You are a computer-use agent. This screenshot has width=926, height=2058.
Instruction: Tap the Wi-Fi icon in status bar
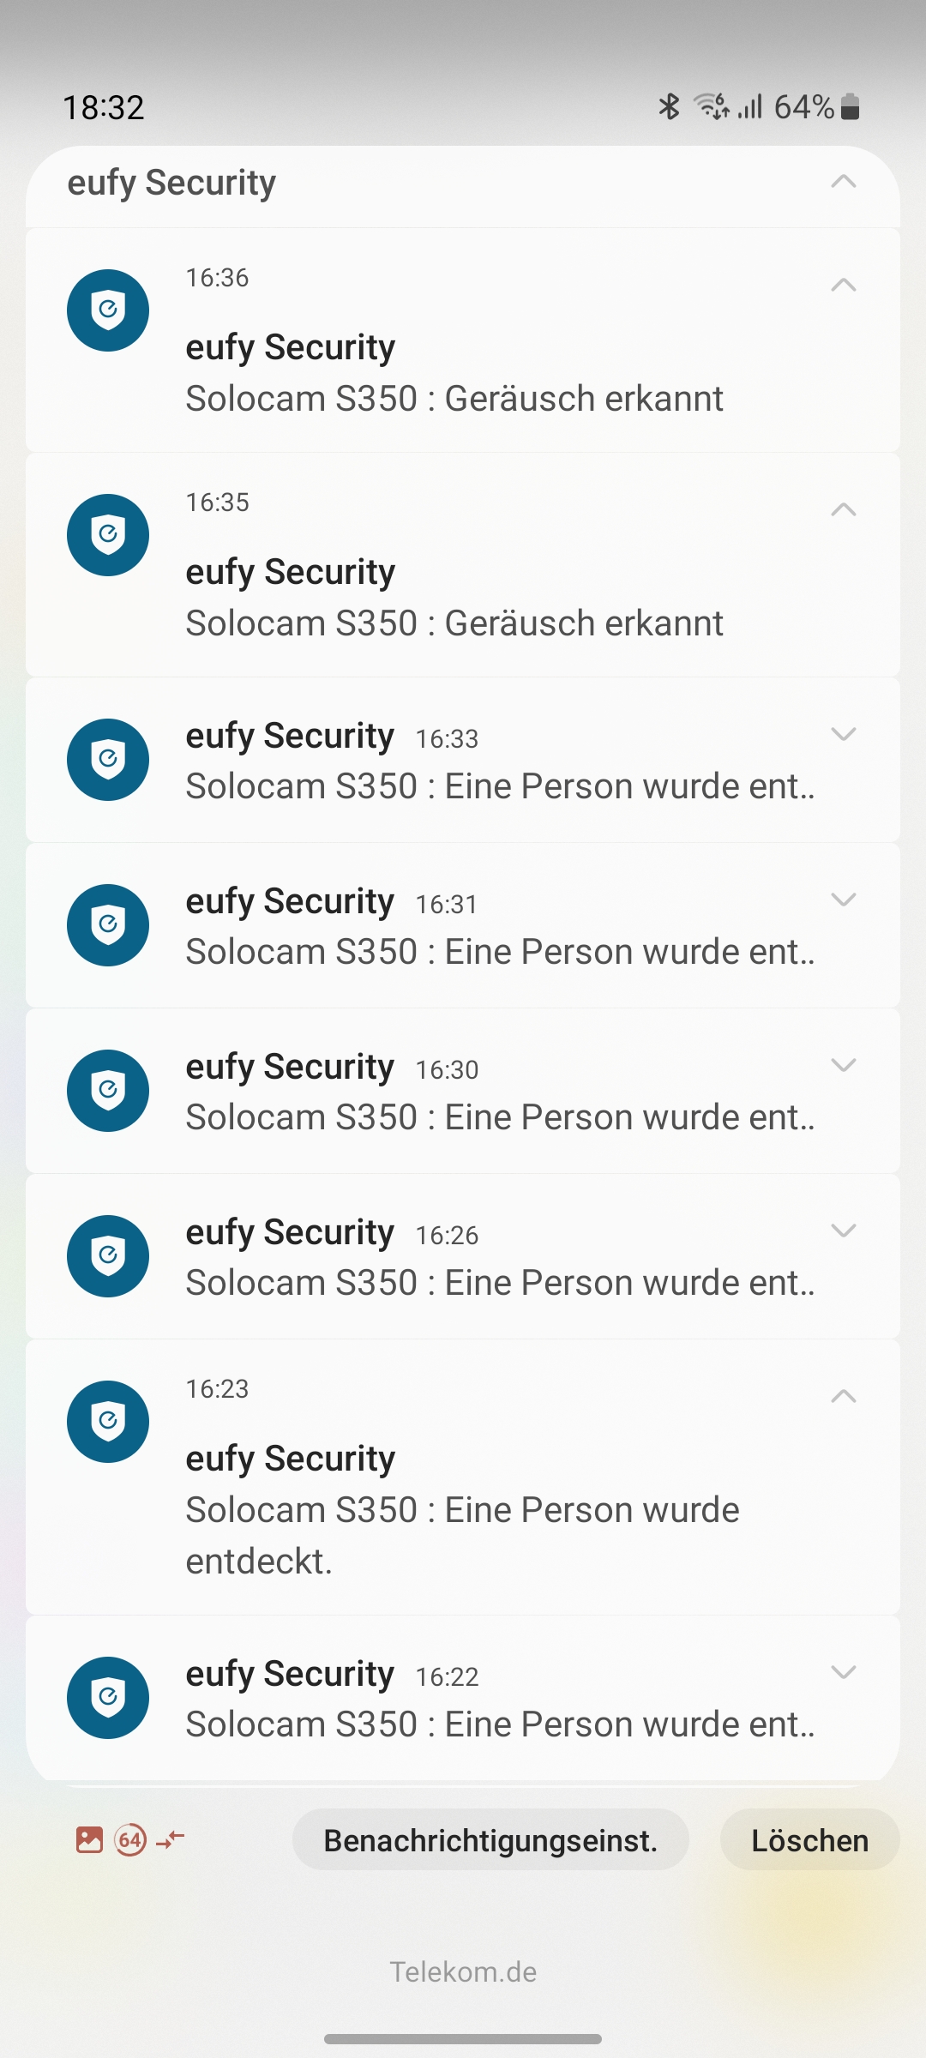(x=712, y=107)
